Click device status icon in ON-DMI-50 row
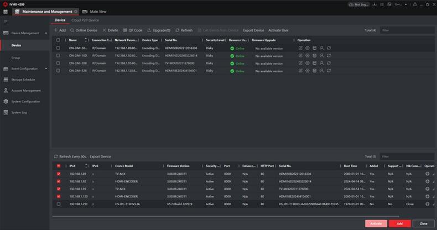Viewport: 437px width, 230px height. coord(314,48)
